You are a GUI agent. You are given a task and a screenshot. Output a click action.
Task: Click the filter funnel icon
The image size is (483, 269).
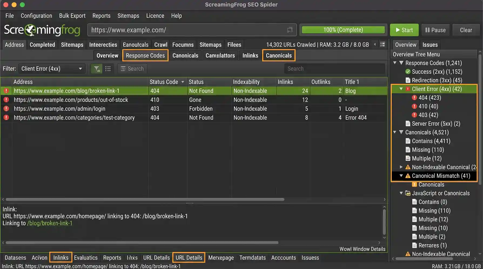click(x=96, y=69)
